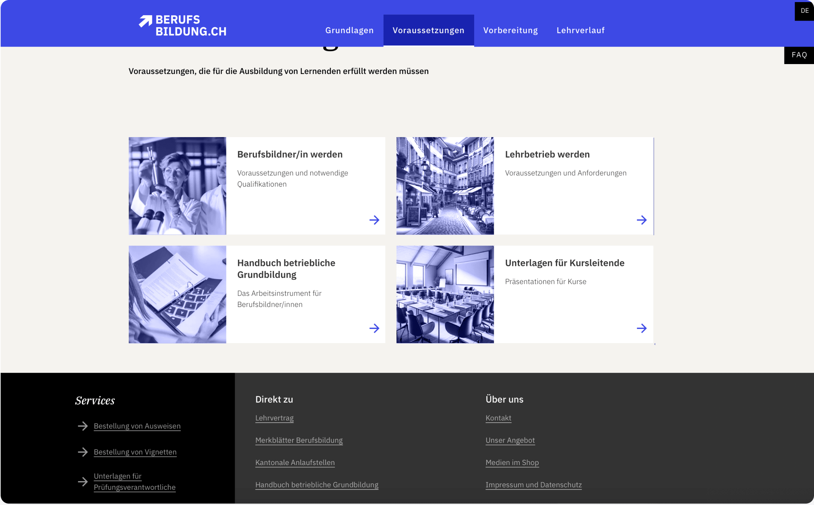This screenshot has height=505, width=814.
Task: Click the arrow icon on Lehrbetrieb werden card
Action: [x=642, y=220]
